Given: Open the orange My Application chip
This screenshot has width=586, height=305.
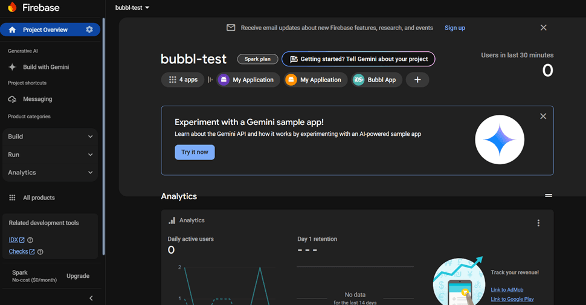Looking at the screenshot, I should pyautogui.click(x=315, y=80).
